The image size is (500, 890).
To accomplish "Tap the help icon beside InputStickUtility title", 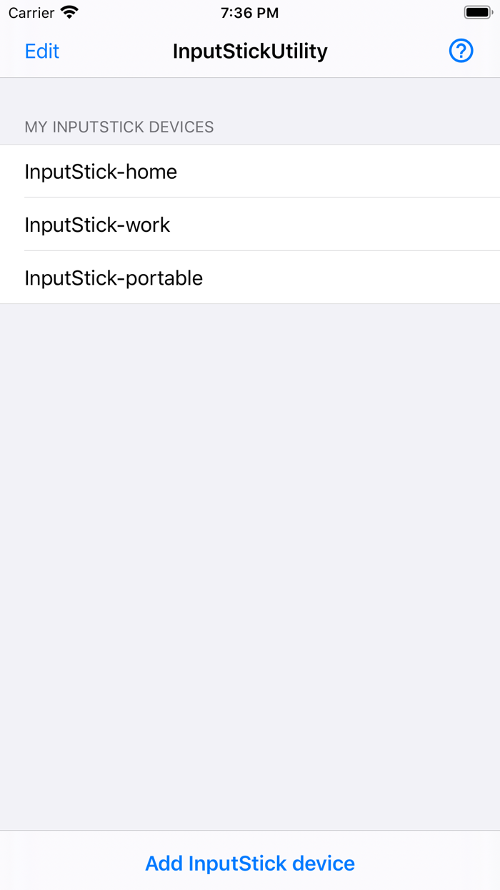I will [461, 51].
